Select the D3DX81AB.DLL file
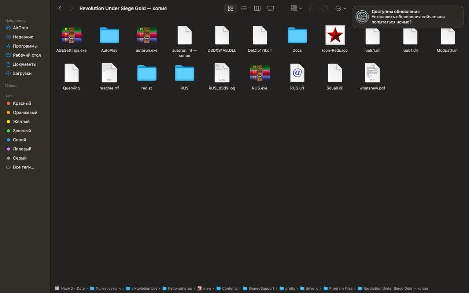Screen dimensions: 469x293 click(222, 36)
